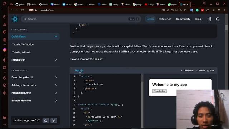Take a snapshot with the camera icon
229x129 pixels.
(x=172, y=10)
